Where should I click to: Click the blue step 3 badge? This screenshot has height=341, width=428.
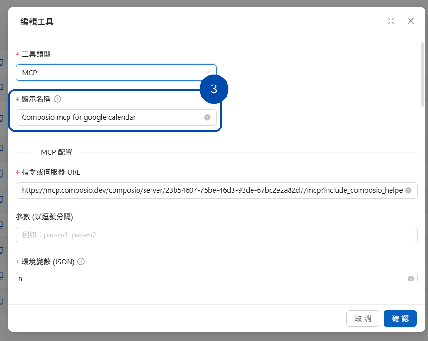[214, 89]
